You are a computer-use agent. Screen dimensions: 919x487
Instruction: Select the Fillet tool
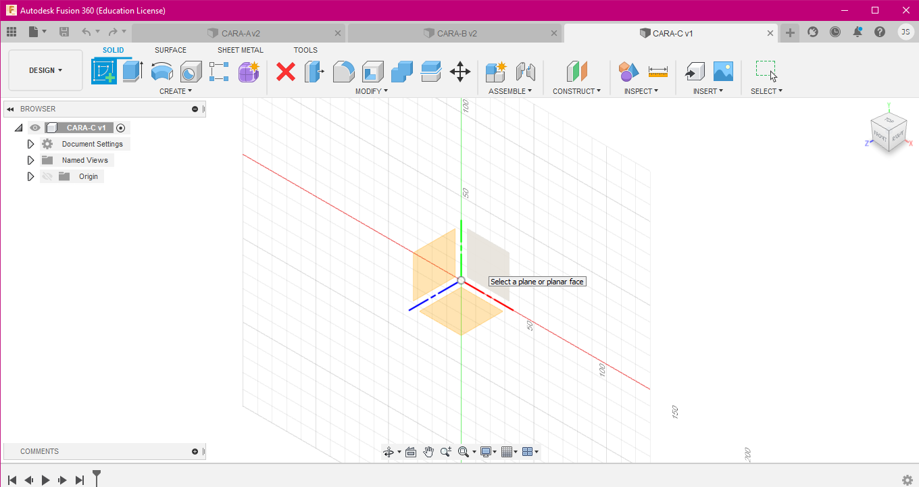pos(343,71)
